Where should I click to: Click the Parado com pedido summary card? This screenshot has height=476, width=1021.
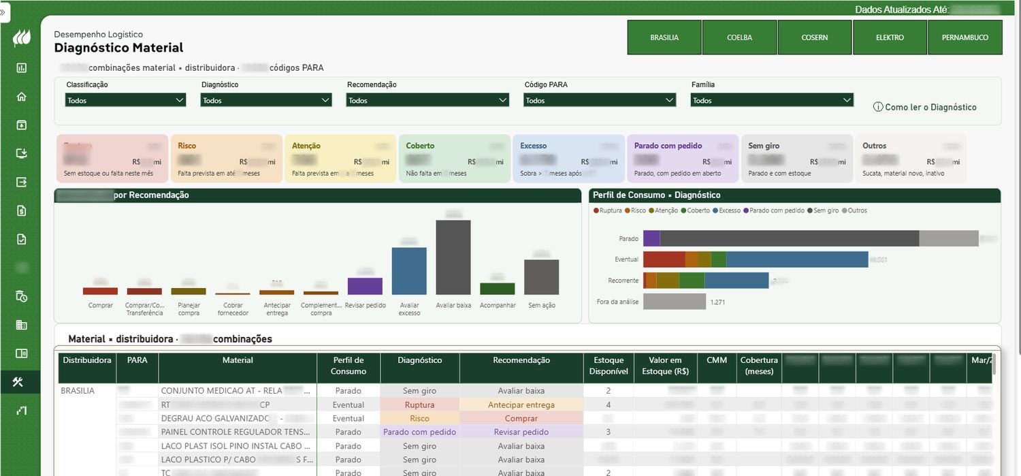pyautogui.click(x=683, y=159)
